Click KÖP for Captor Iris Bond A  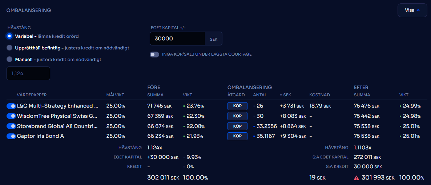point(237,136)
